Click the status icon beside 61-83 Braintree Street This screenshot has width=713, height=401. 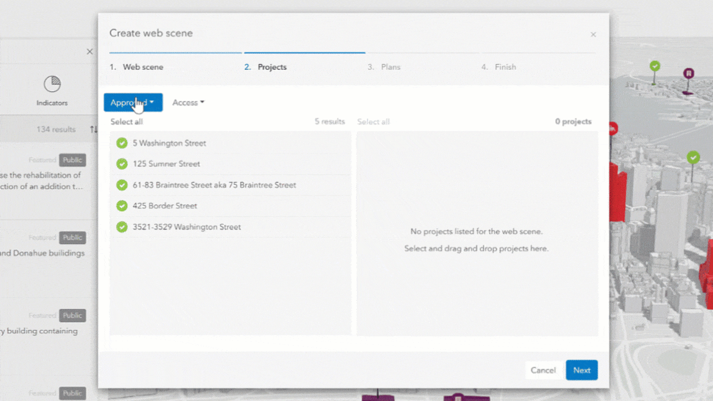tap(122, 185)
